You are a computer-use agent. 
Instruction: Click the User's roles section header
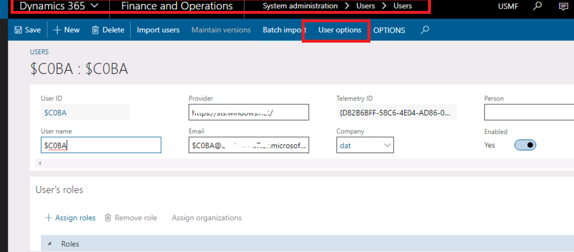[x=59, y=190]
